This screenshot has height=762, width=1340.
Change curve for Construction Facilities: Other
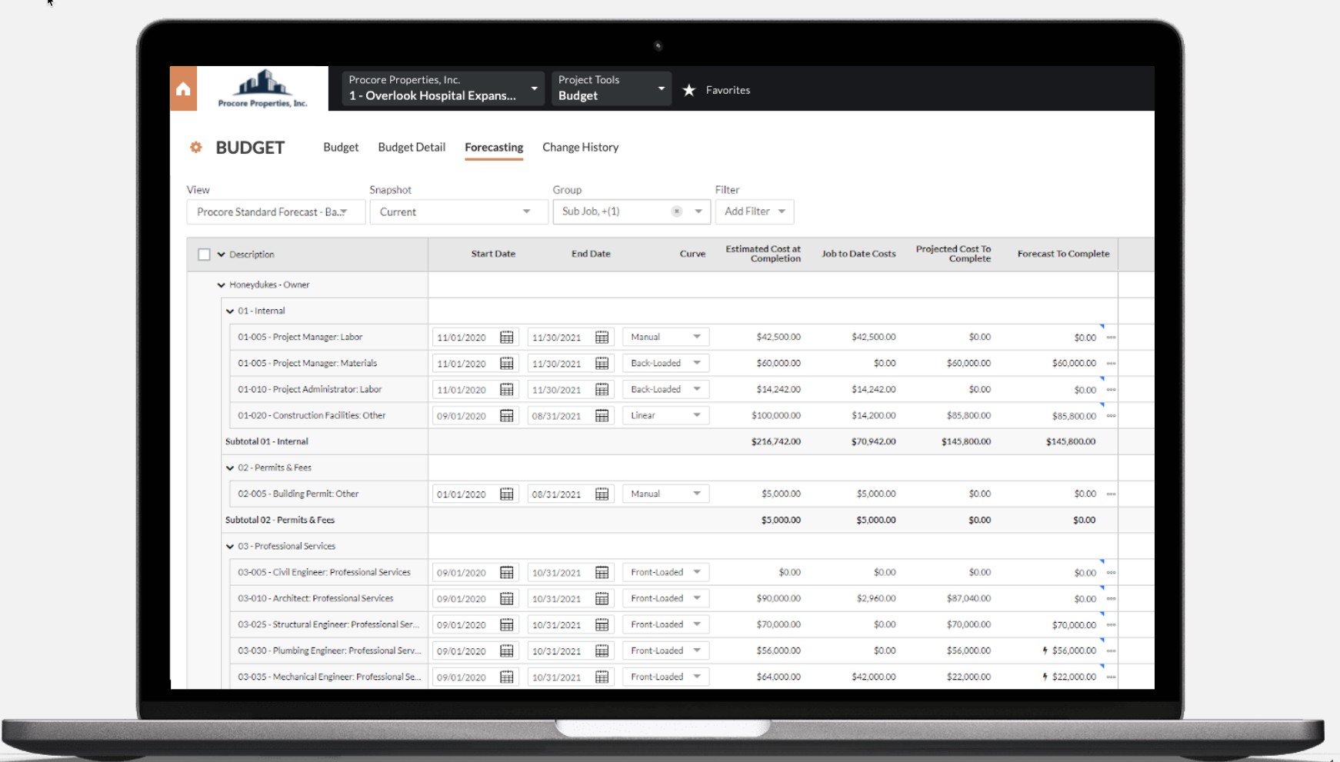pyautogui.click(x=665, y=415)
